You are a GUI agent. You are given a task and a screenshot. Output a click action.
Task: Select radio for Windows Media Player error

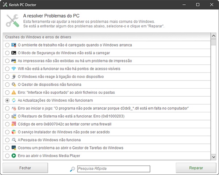click(x=7, y=156)
